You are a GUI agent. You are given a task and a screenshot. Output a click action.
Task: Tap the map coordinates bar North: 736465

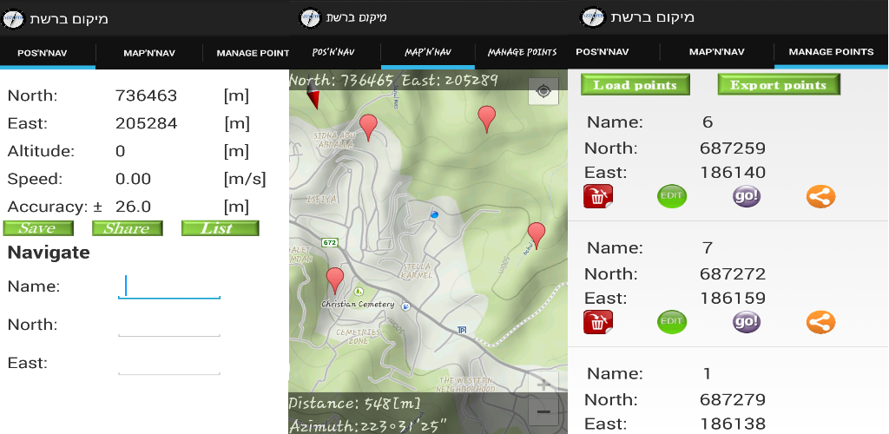[x=393, y=81]
